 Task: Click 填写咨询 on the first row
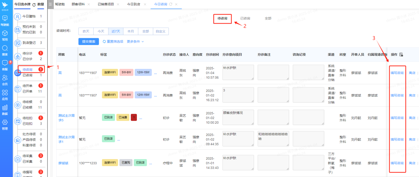(x=397, y=72)
